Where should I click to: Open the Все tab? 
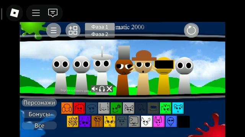(x=39, y=126)
